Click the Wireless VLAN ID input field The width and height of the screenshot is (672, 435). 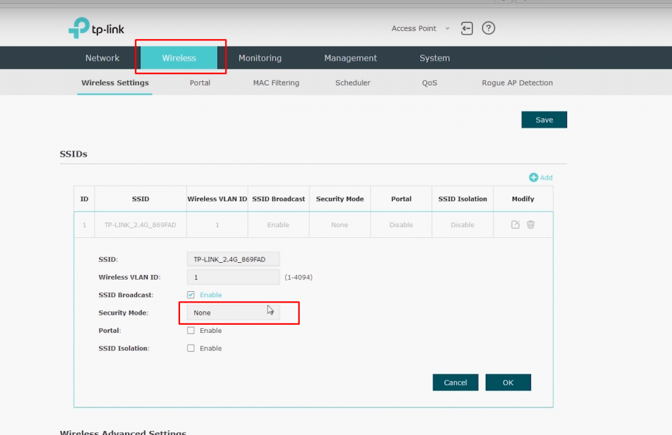233,277
